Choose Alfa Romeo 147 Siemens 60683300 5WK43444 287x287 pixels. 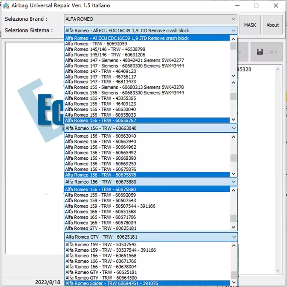[x=147, y=66]
